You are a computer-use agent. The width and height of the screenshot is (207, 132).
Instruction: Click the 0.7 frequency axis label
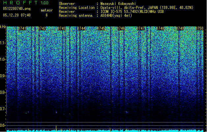click(x=3, y=109)
